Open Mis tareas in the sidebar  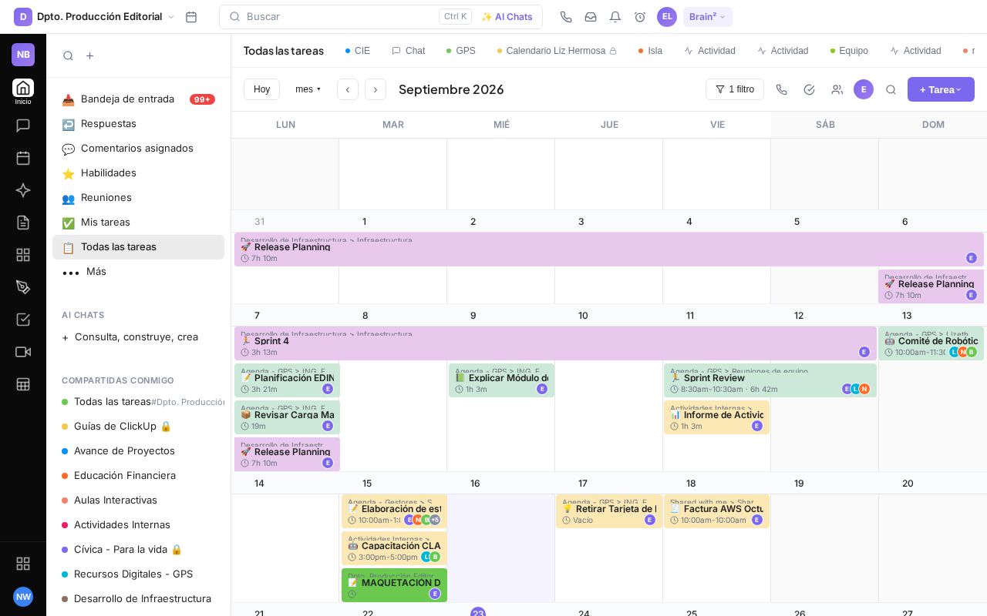coord(139,223)
